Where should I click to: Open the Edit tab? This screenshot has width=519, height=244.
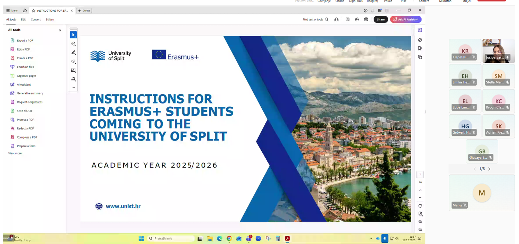pyautogui.click(x=23, y=20)
